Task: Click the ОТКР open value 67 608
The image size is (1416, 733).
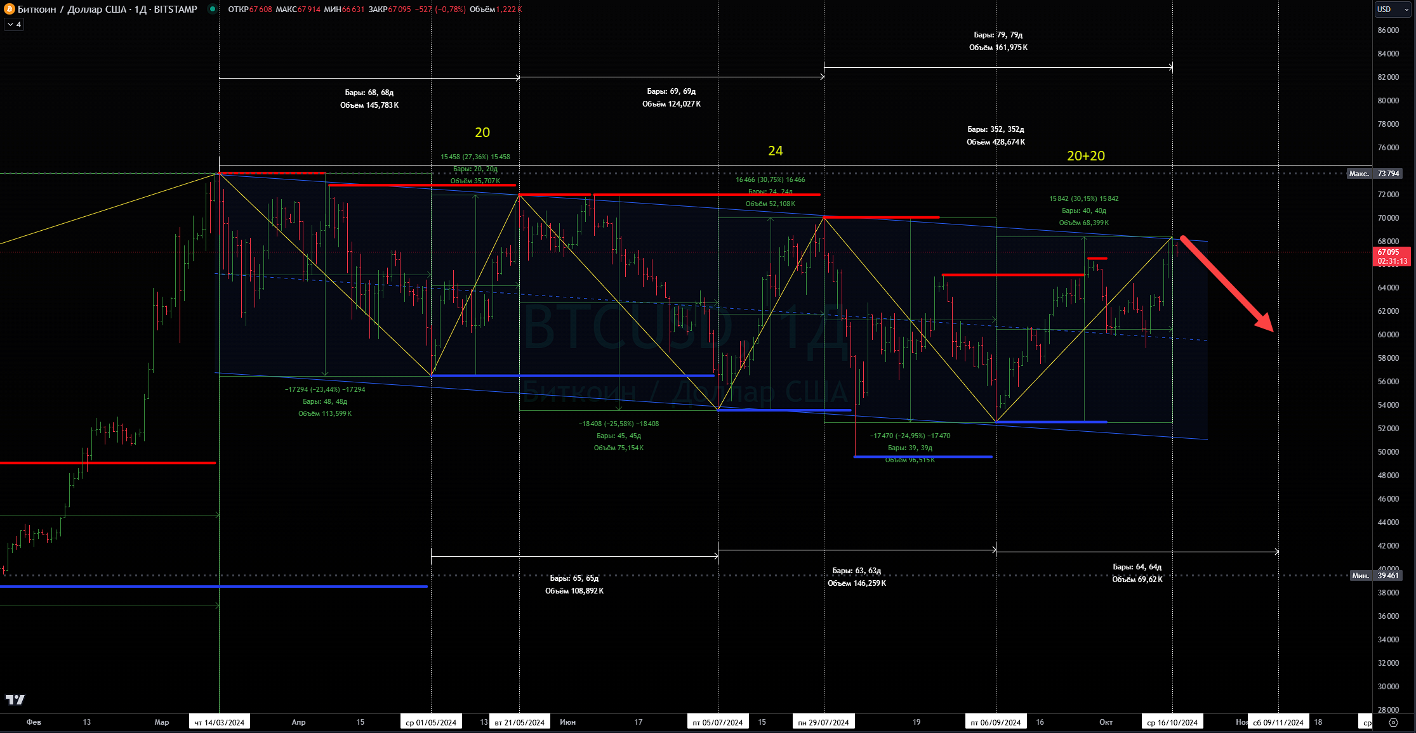Action: [260, 10]
